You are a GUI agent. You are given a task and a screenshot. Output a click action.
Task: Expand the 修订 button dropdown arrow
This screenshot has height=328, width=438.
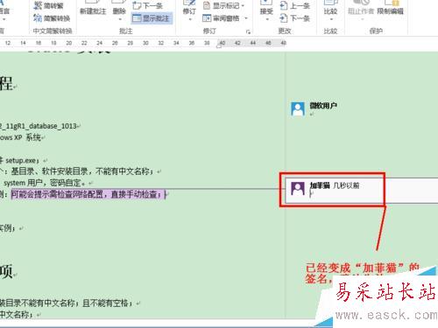click(190, 19)
